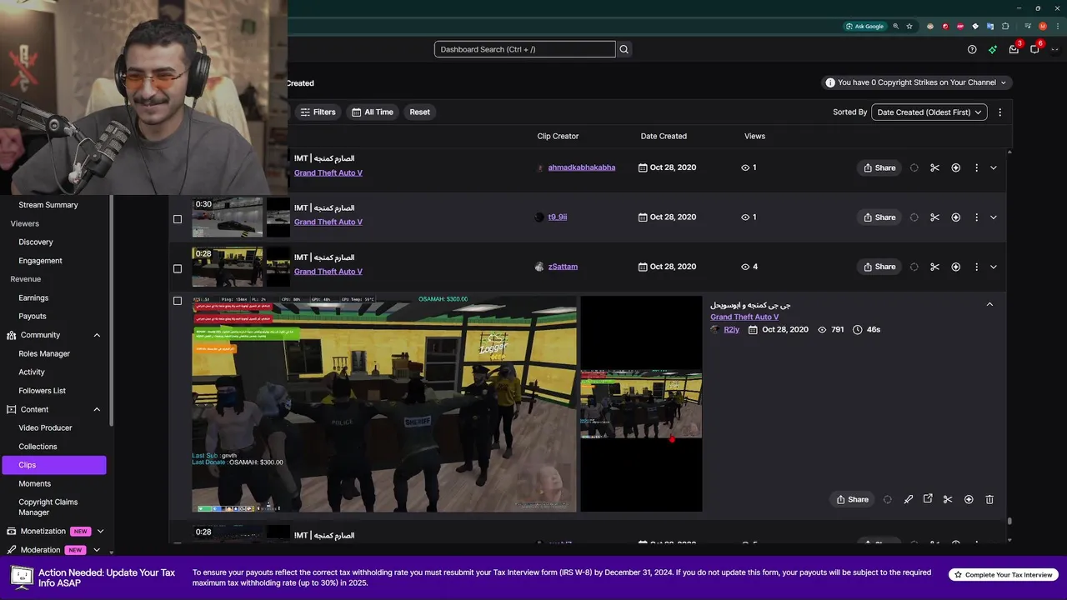1067x600 pixels.
Task: Open three-dot menu for t9_9ii clip
Action: (977, 217)
